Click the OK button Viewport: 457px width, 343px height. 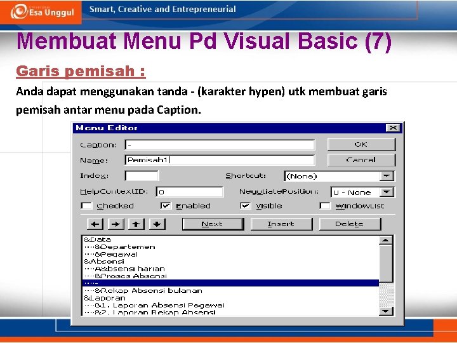click(361, 144)
